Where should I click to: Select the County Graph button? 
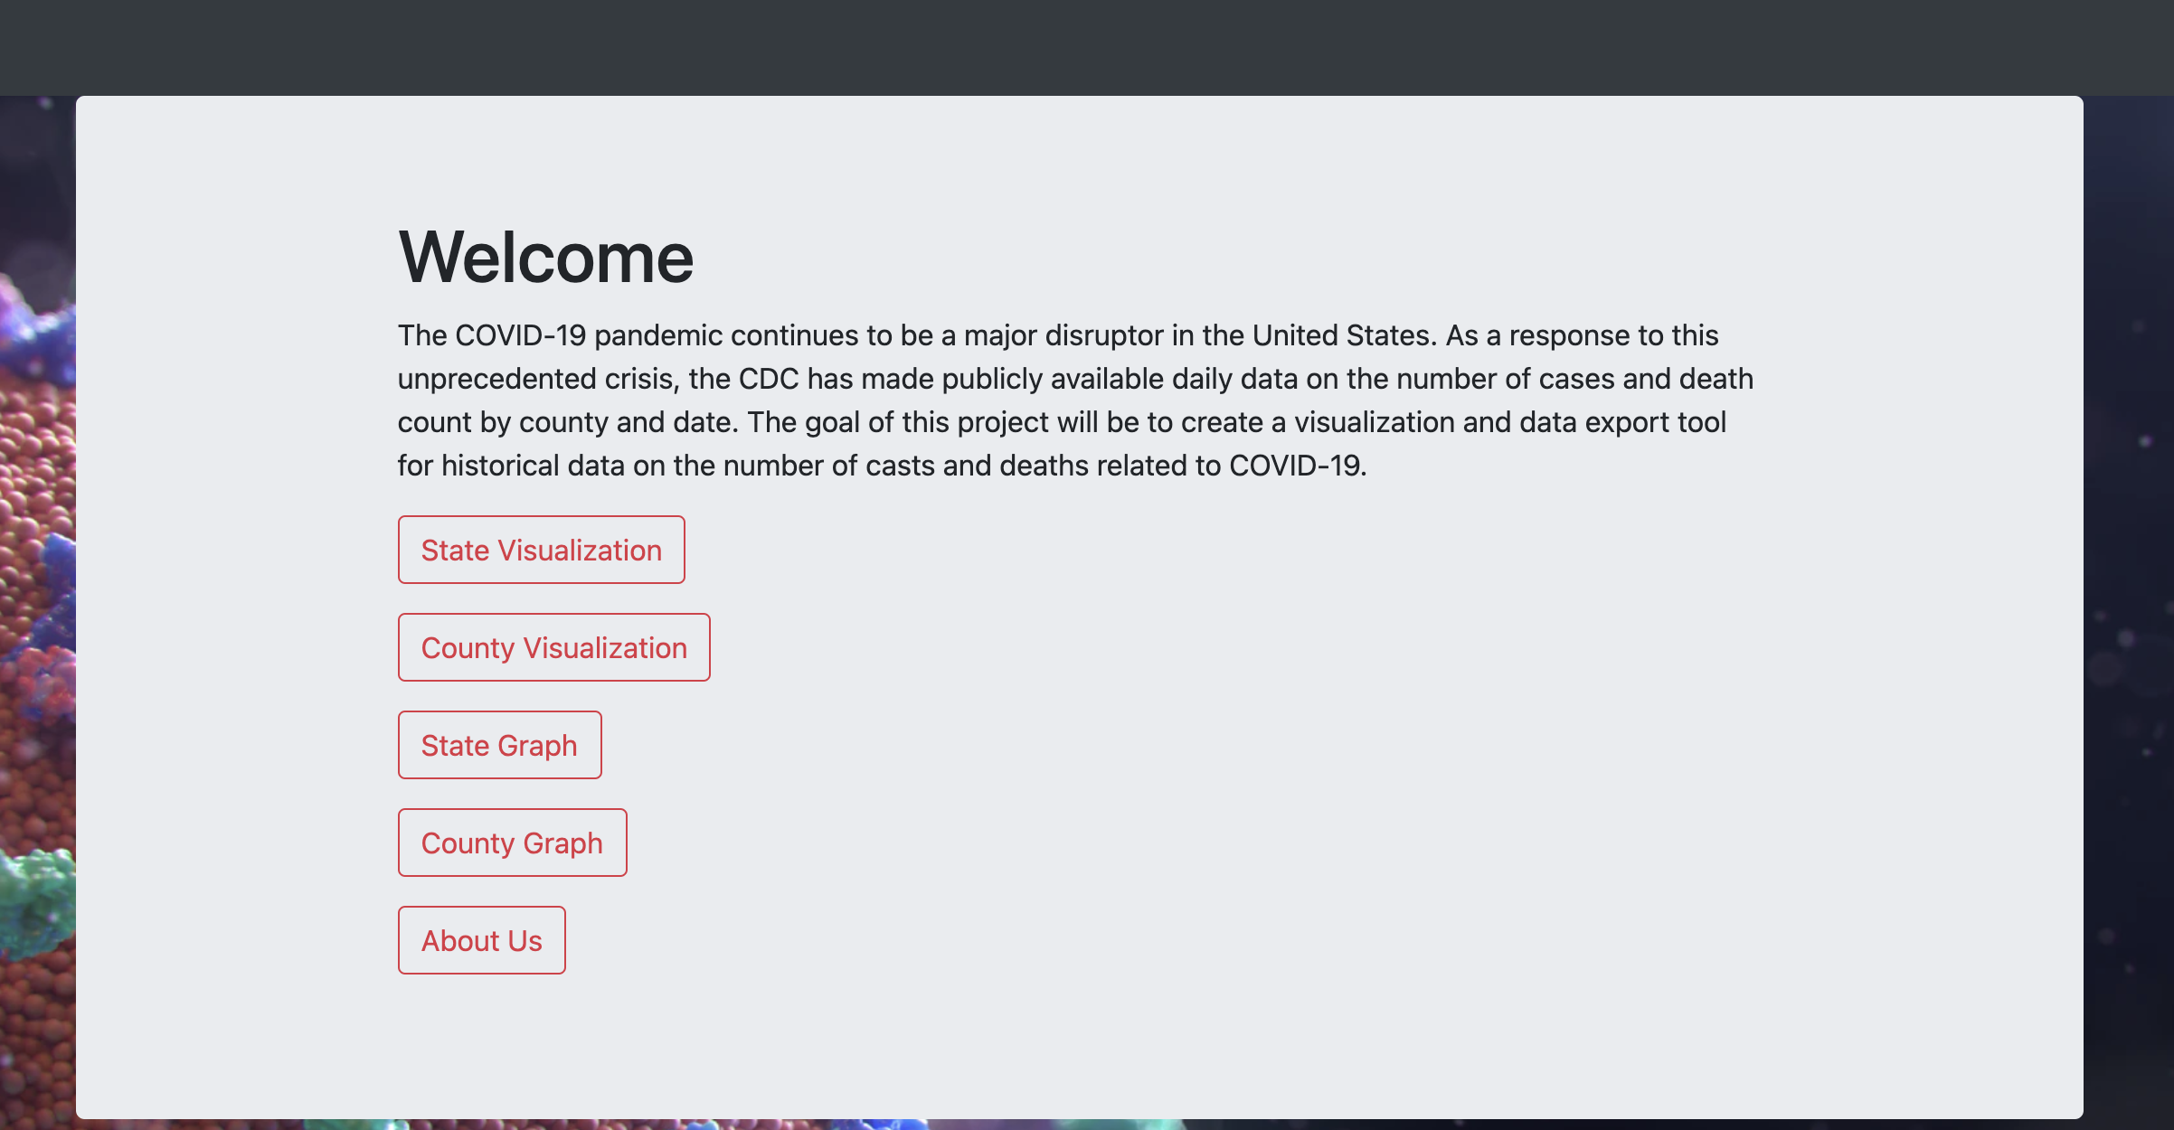click(x=512, y=843)
